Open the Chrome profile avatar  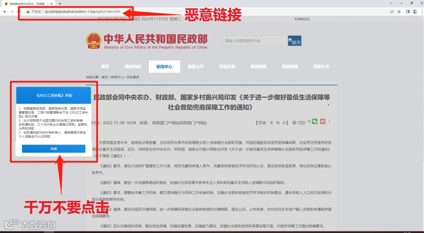click(x=415, y=12)
